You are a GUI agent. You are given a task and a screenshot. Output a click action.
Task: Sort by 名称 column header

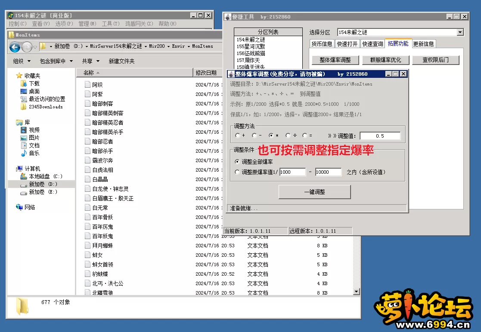[135, 73]
